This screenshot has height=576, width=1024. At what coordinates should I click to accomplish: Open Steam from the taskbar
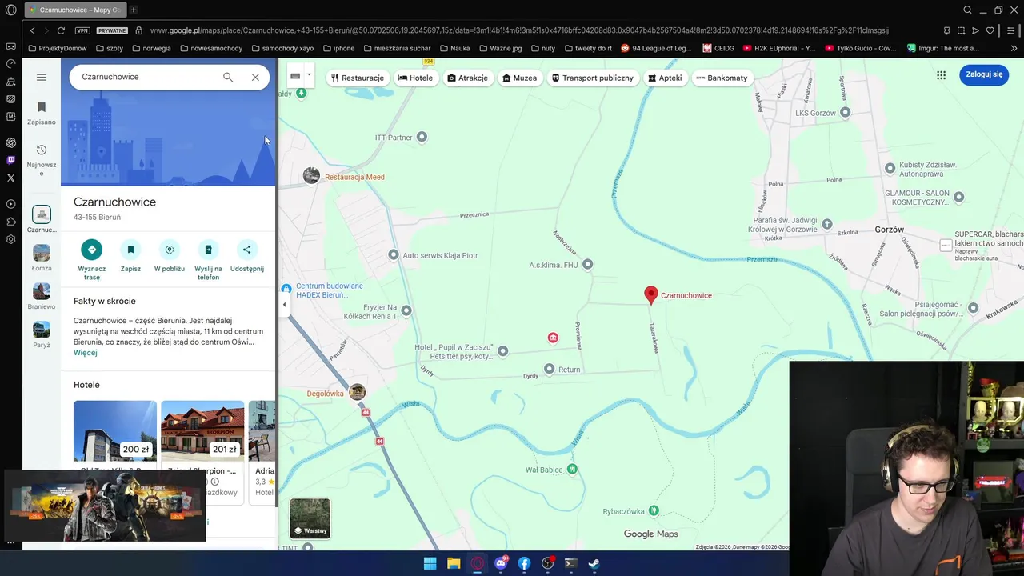(594, 563)
